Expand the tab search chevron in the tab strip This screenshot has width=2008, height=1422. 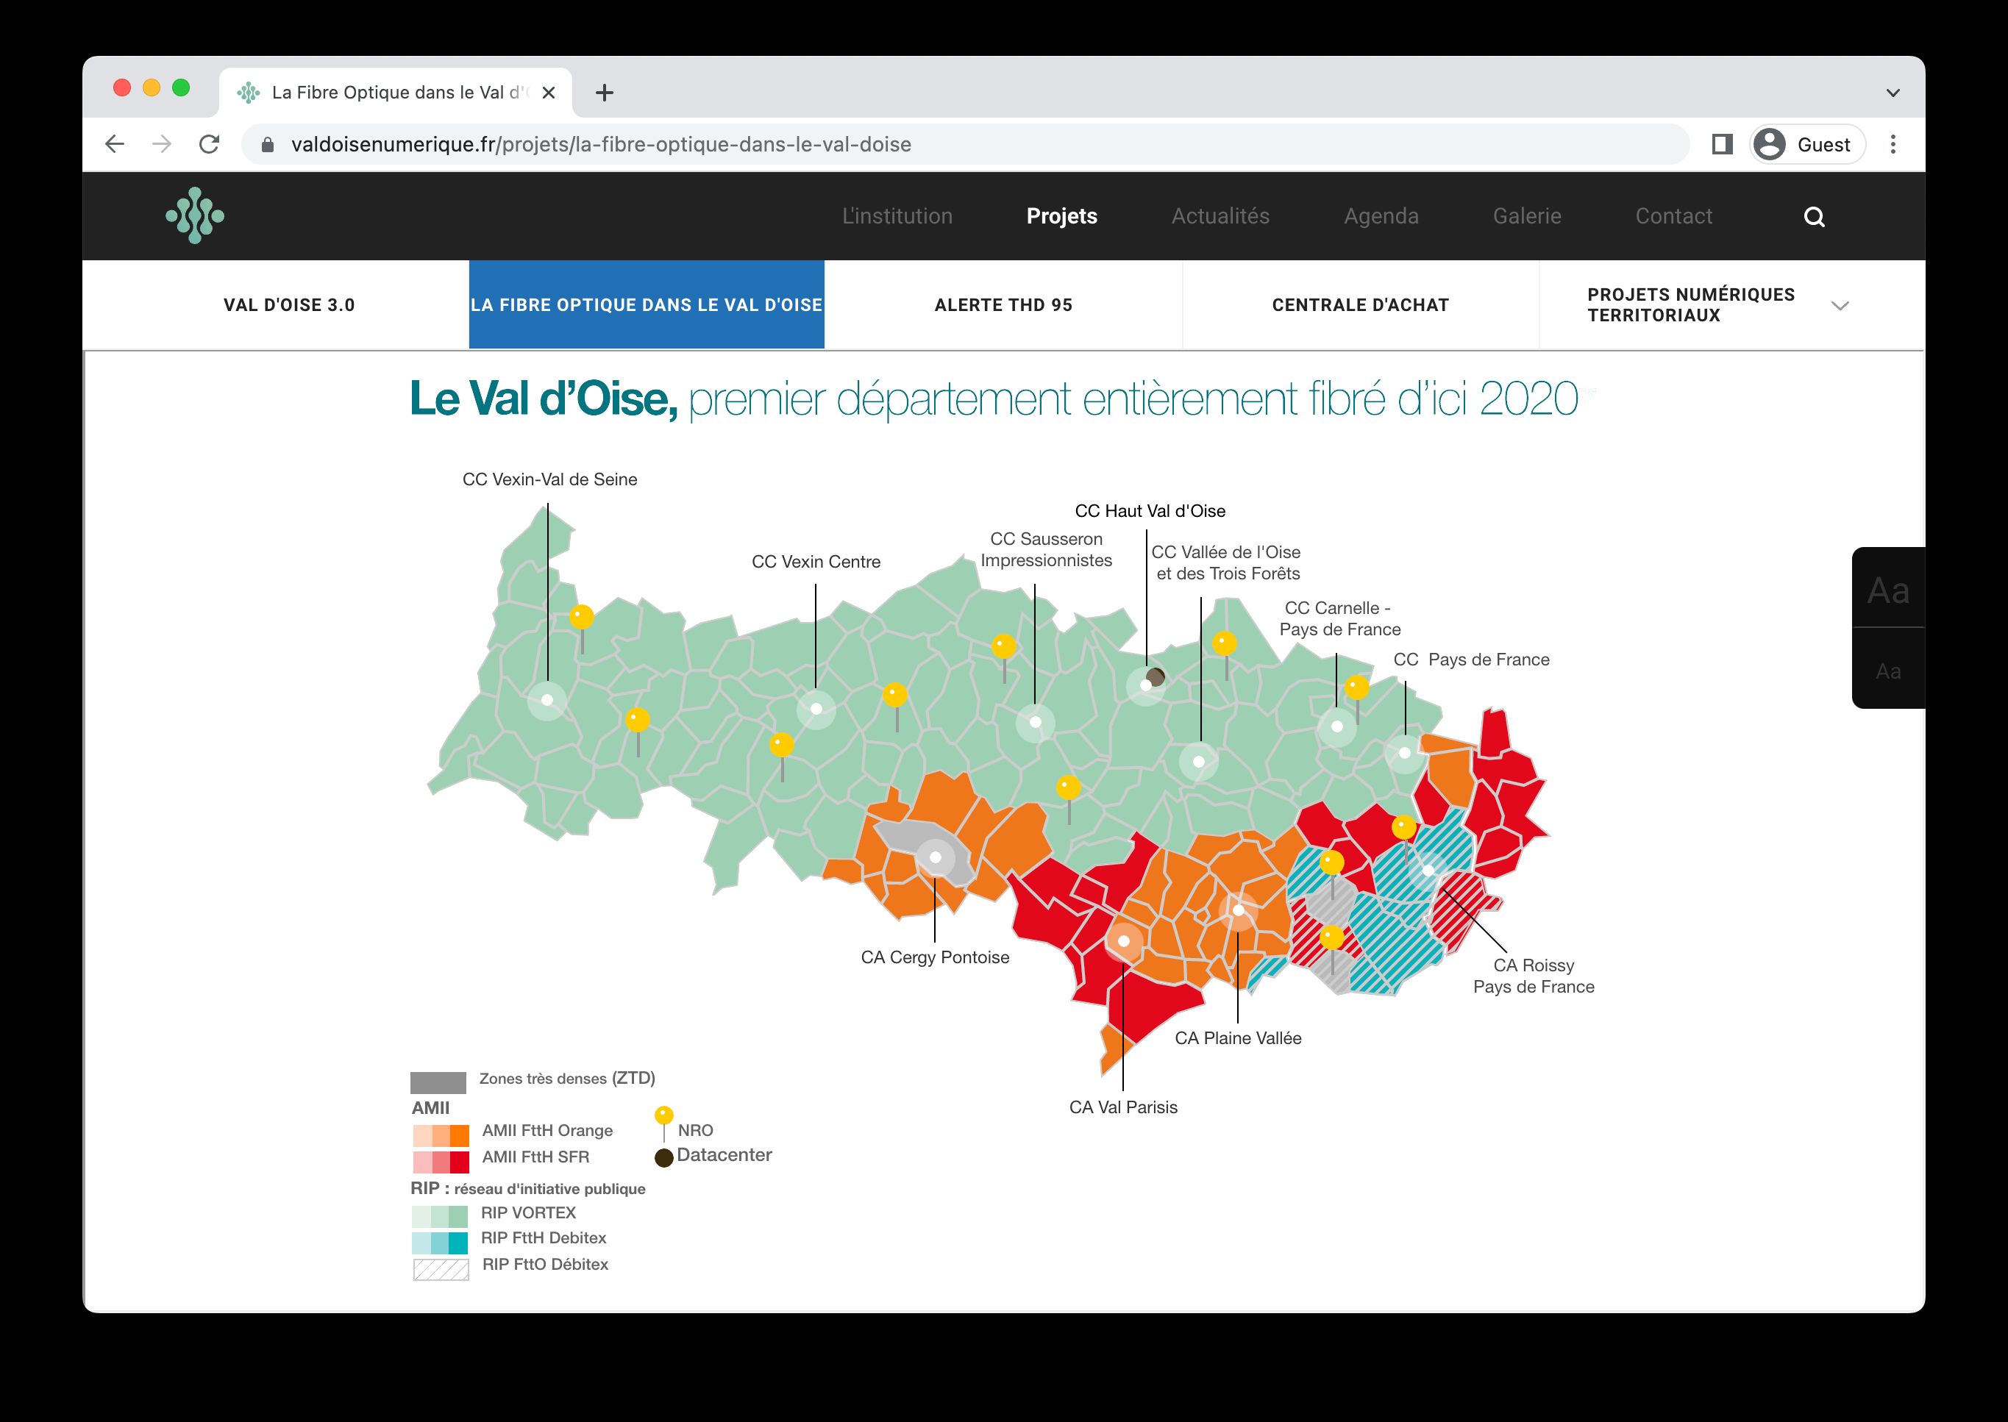click(x=1893, y=93)
